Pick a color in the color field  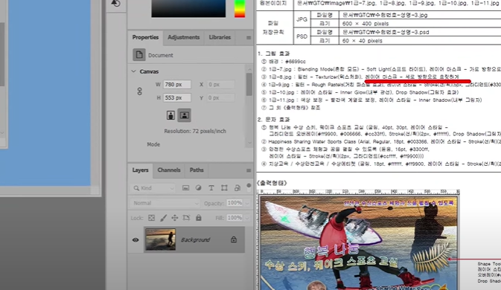pyautogui.click(x=188, y=8)
